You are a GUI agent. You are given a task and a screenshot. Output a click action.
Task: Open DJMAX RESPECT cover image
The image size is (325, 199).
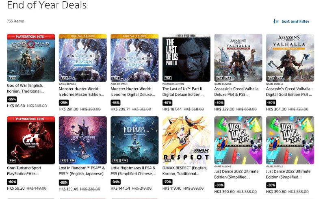point(186,140)
